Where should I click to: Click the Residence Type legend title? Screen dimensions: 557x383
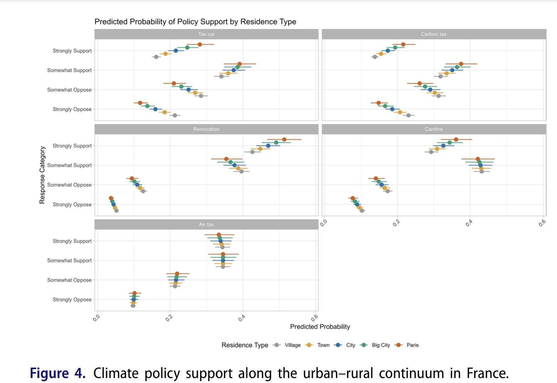tap(245, 345)
